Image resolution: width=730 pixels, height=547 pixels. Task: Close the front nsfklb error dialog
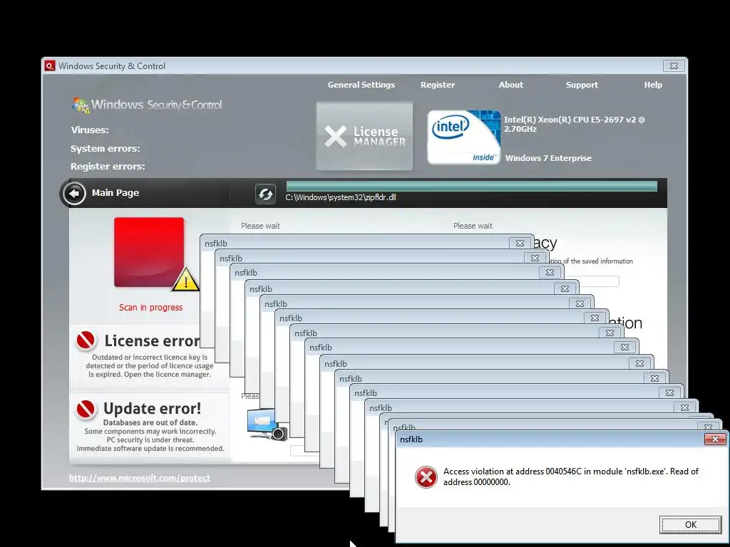pyautogui.click(x=715, y=439)
